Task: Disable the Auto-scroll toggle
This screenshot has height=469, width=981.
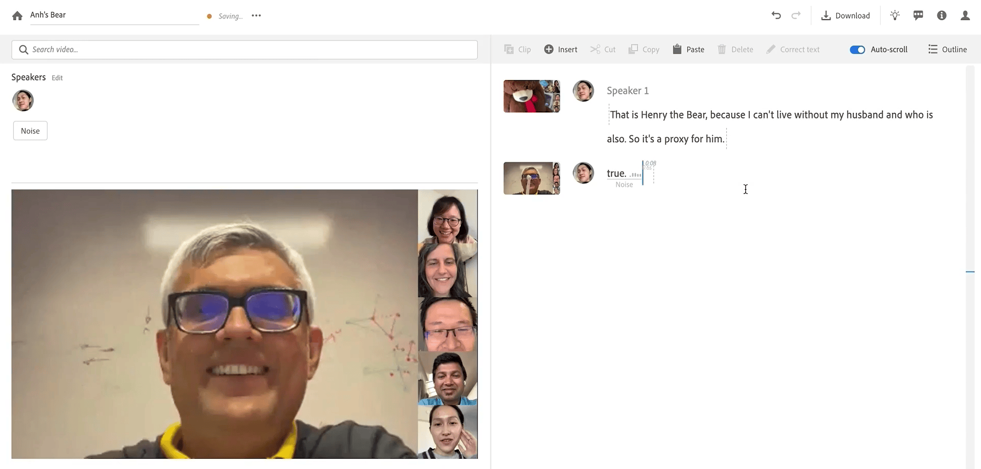Action: pos(857,50)
